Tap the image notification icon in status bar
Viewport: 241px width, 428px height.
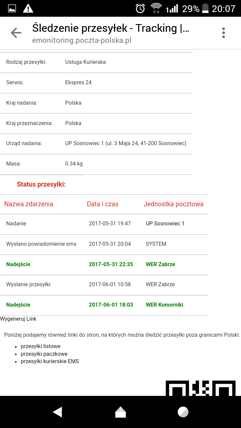(x=12, y=8)
